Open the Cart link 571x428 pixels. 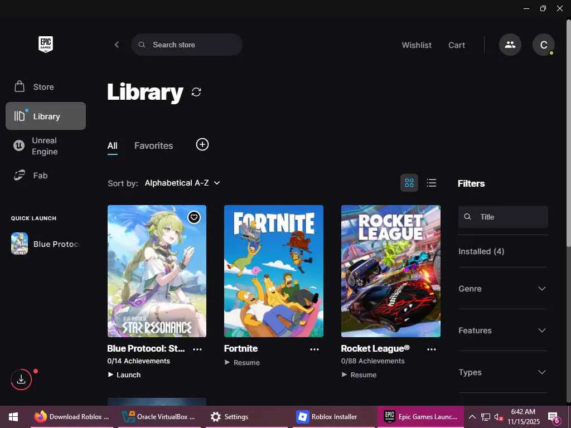coord(457,45)
